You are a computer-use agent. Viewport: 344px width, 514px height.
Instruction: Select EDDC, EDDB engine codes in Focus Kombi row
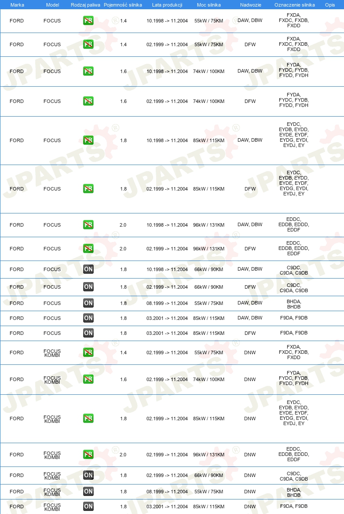[x=294, y=454]
